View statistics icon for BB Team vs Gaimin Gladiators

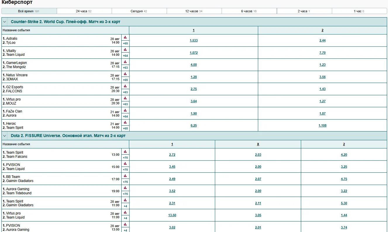point(125,176)
